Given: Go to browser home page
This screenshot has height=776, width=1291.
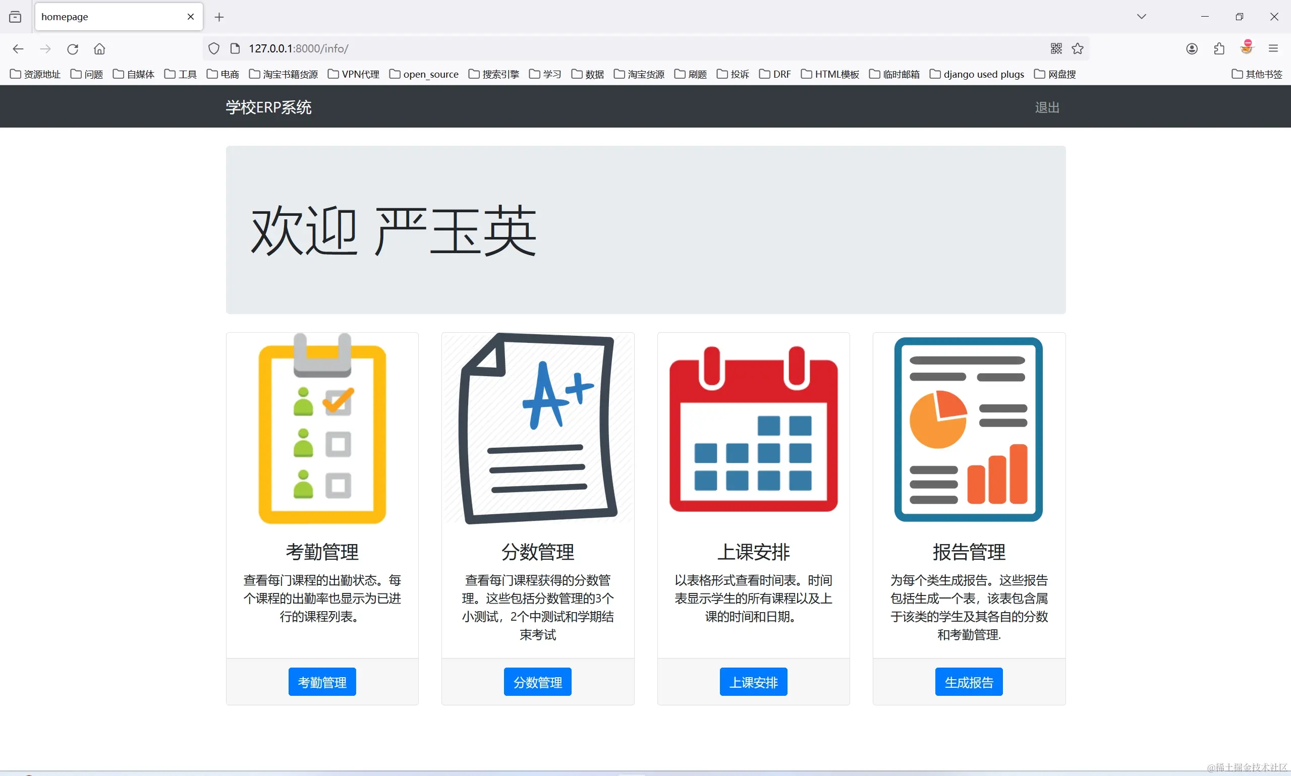Looking at the screenshot, I should click(x=99, y=48).
